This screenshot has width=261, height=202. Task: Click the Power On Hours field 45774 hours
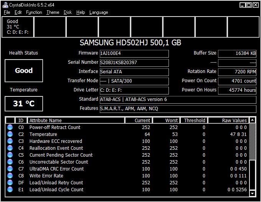click(237, 90)
